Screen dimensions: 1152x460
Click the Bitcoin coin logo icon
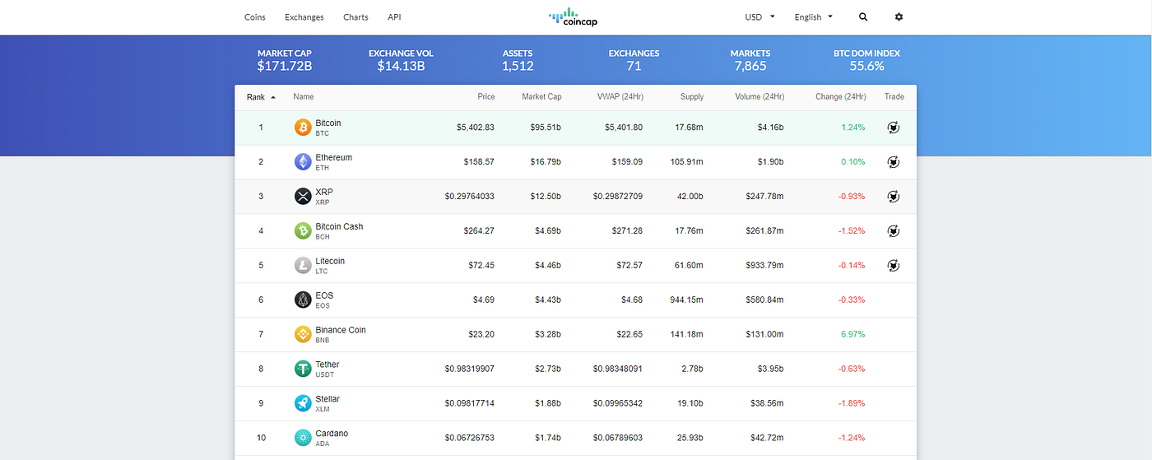[303, 128]
